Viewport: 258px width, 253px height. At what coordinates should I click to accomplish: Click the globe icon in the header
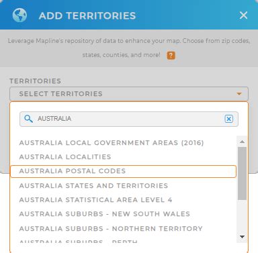[19, 15]
